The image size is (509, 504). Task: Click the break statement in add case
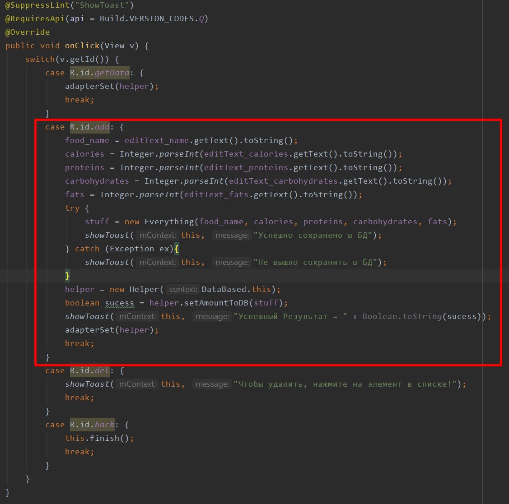pyautogui.click(x=79, y=344)
